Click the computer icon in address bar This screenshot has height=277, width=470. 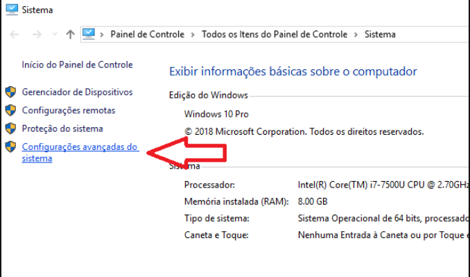point(89,34)
